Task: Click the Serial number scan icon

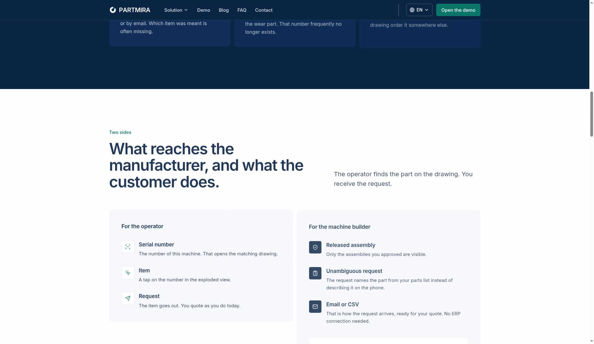Action: (x=128, y=247)
